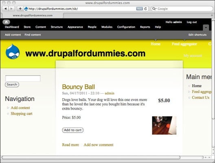
Task: Click Contact Us in Main menu block
Action: pos(200,97)
